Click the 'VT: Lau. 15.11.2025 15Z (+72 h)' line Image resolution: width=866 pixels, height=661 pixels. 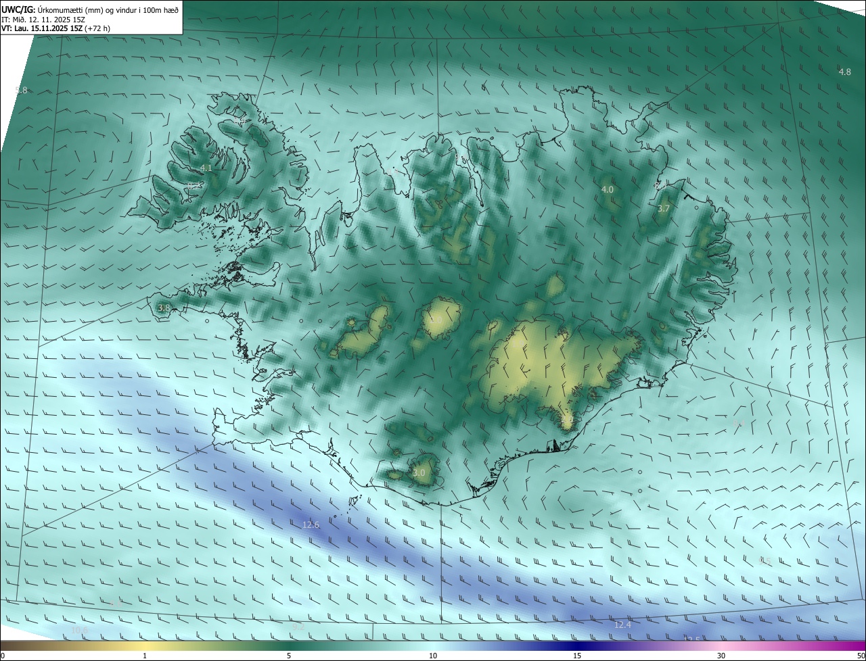point(55,28)
